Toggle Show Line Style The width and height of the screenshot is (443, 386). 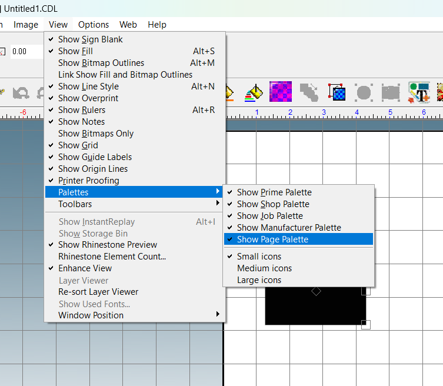tap(135, 86)
